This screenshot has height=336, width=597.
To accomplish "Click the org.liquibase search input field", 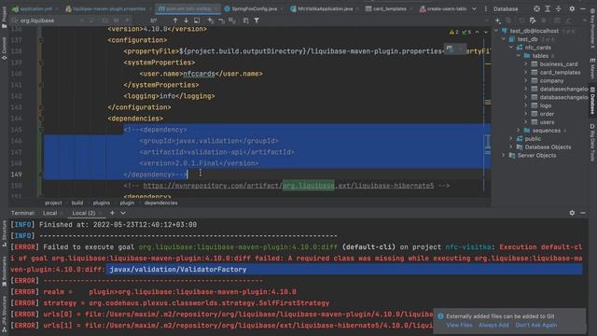I will [49, 21].
